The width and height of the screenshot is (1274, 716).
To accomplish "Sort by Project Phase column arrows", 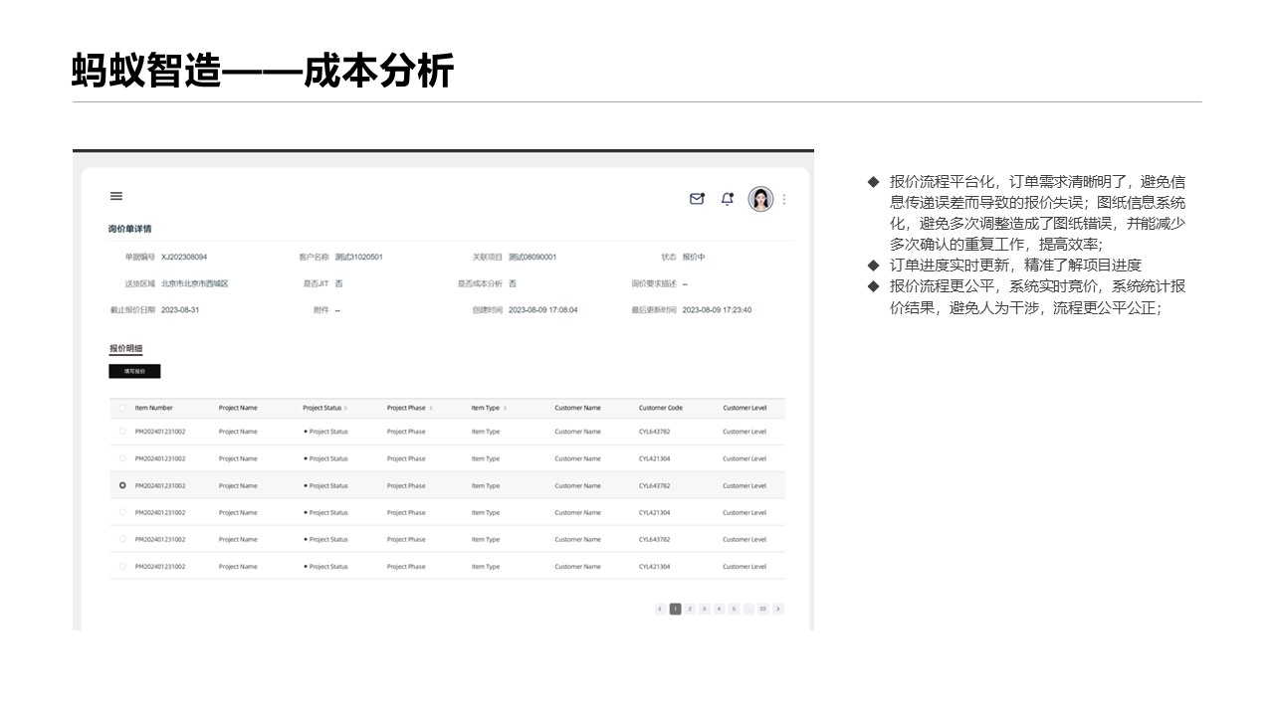I will (429, 408).
